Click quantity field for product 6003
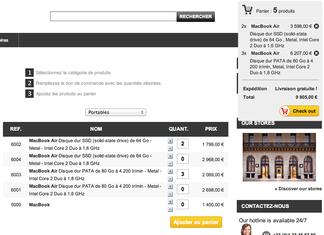This screenshot has width=324, height=235. (183, 174)
